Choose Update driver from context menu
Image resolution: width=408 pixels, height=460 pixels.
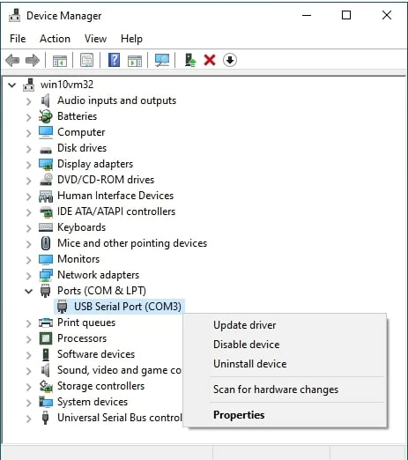[245, 325]
